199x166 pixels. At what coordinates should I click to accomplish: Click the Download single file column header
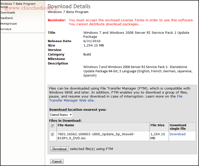(x=178, y=127)
